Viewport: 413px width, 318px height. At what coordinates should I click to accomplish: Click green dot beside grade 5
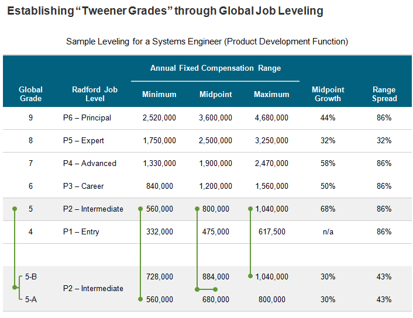(15, 209)
